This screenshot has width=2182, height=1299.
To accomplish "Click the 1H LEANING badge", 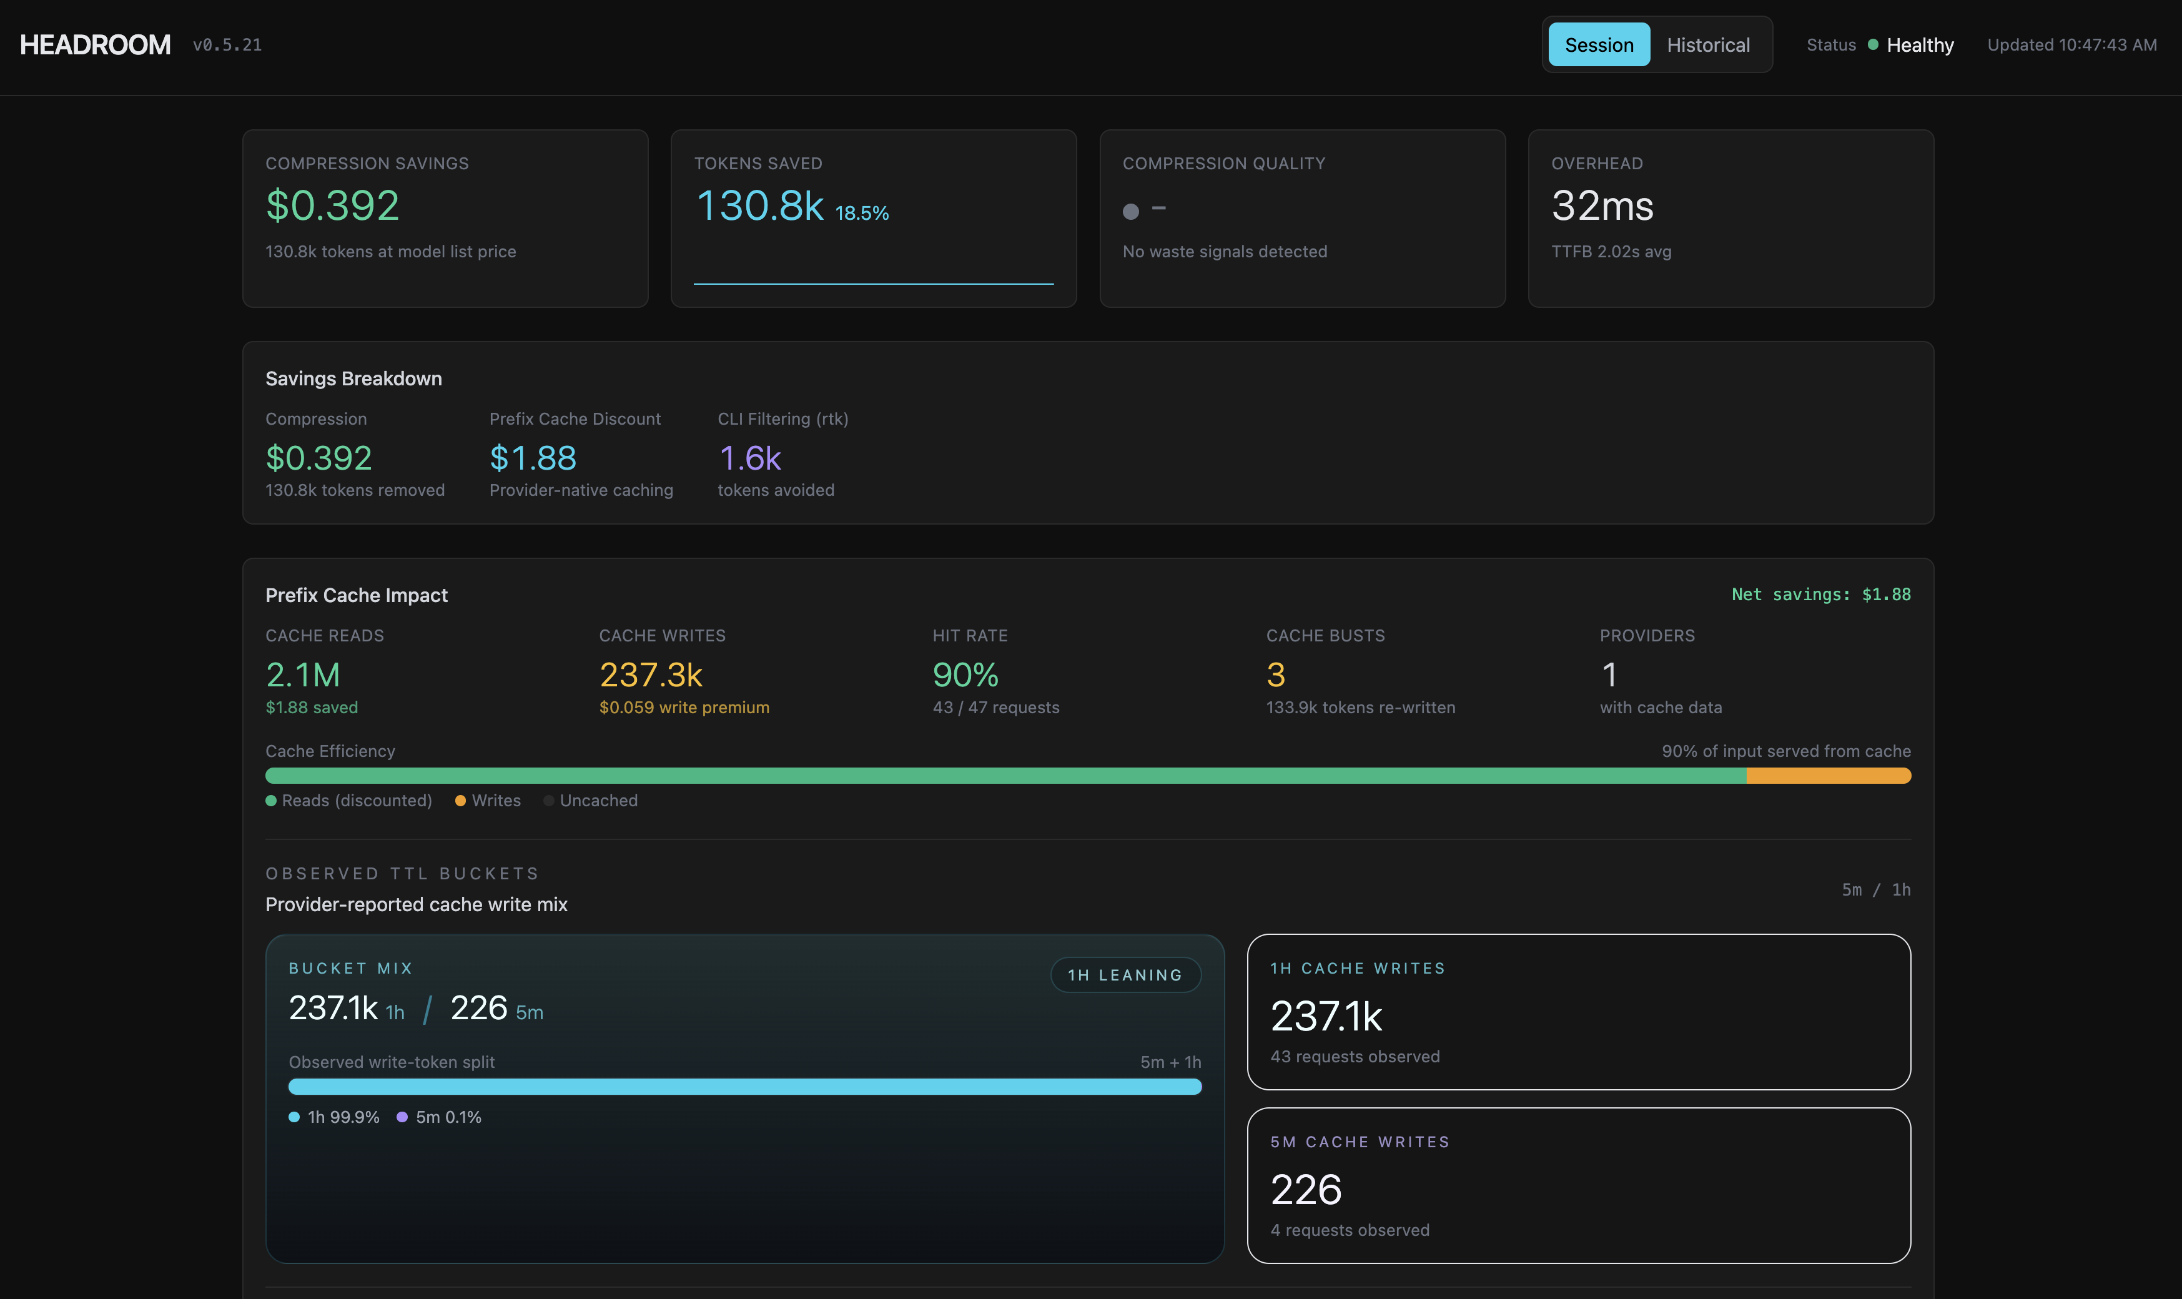I will click(1125, 974).
